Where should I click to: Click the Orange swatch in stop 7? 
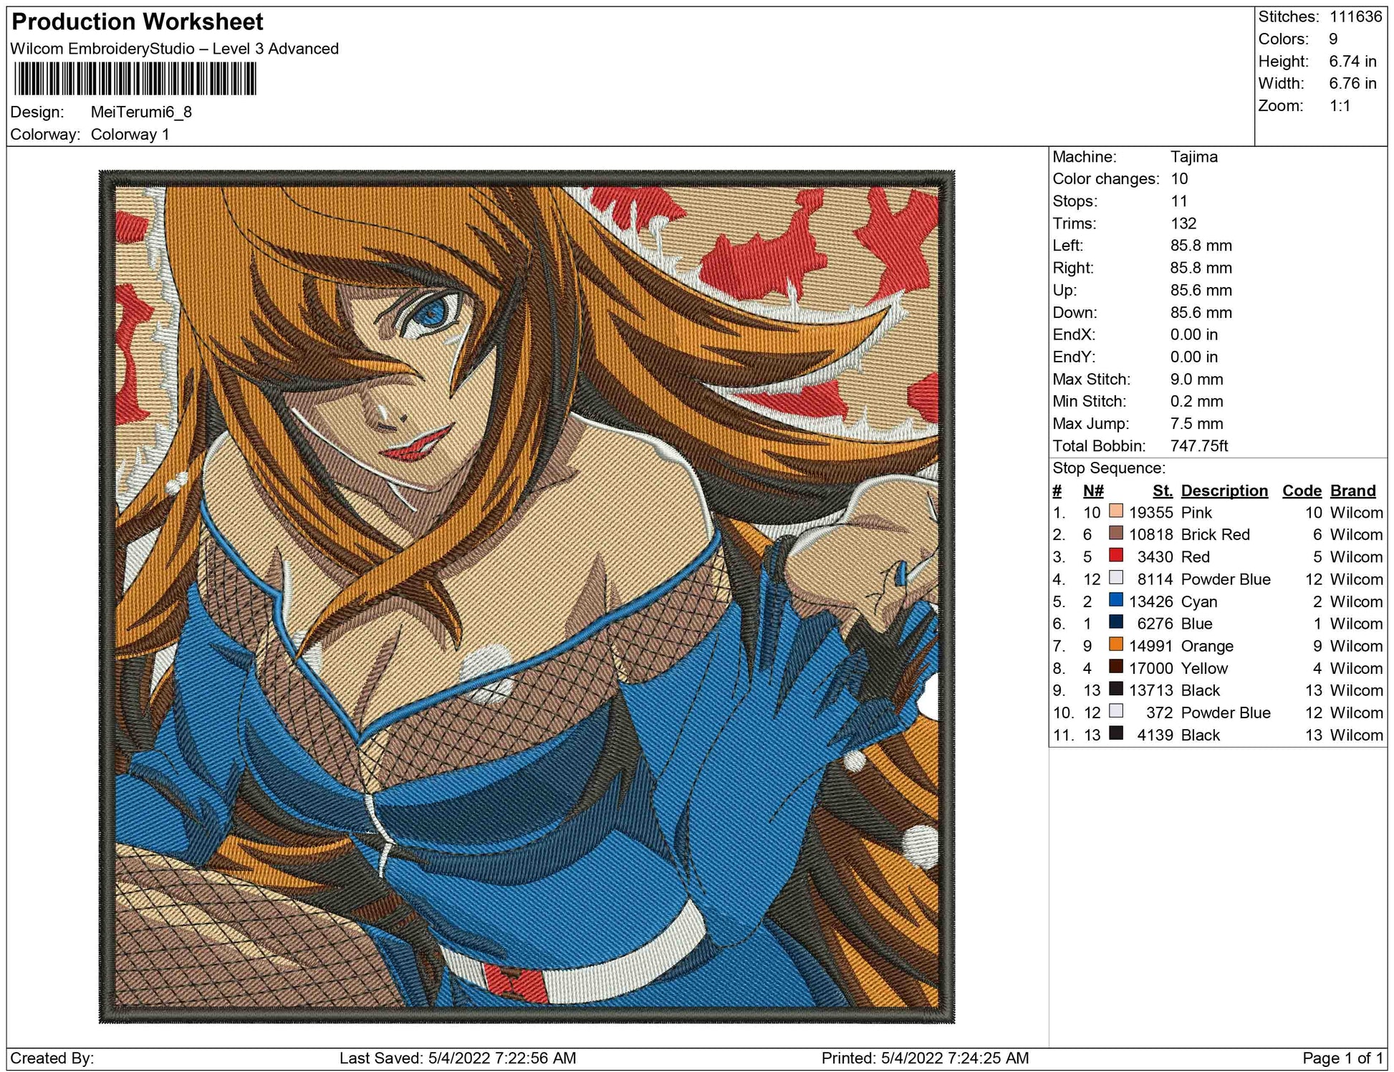1115,644
